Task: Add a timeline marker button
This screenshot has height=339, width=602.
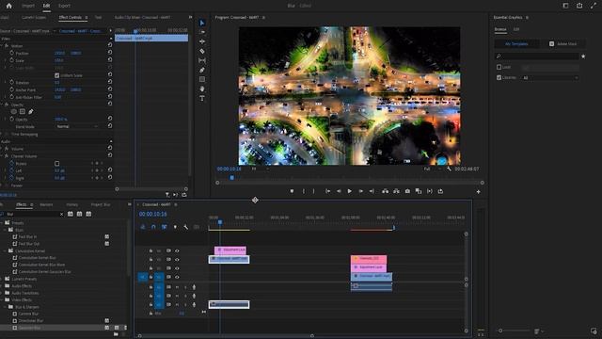Action: pos(175,227)
